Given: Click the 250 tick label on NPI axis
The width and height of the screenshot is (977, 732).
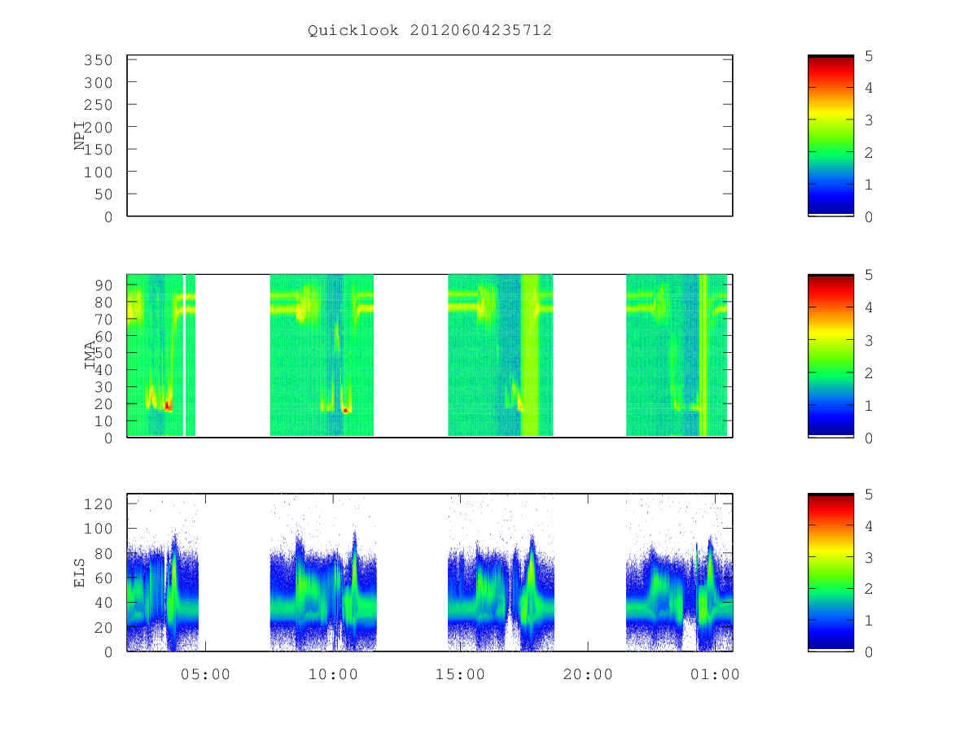Looking at the screenshot, I should tap(98, 105).
